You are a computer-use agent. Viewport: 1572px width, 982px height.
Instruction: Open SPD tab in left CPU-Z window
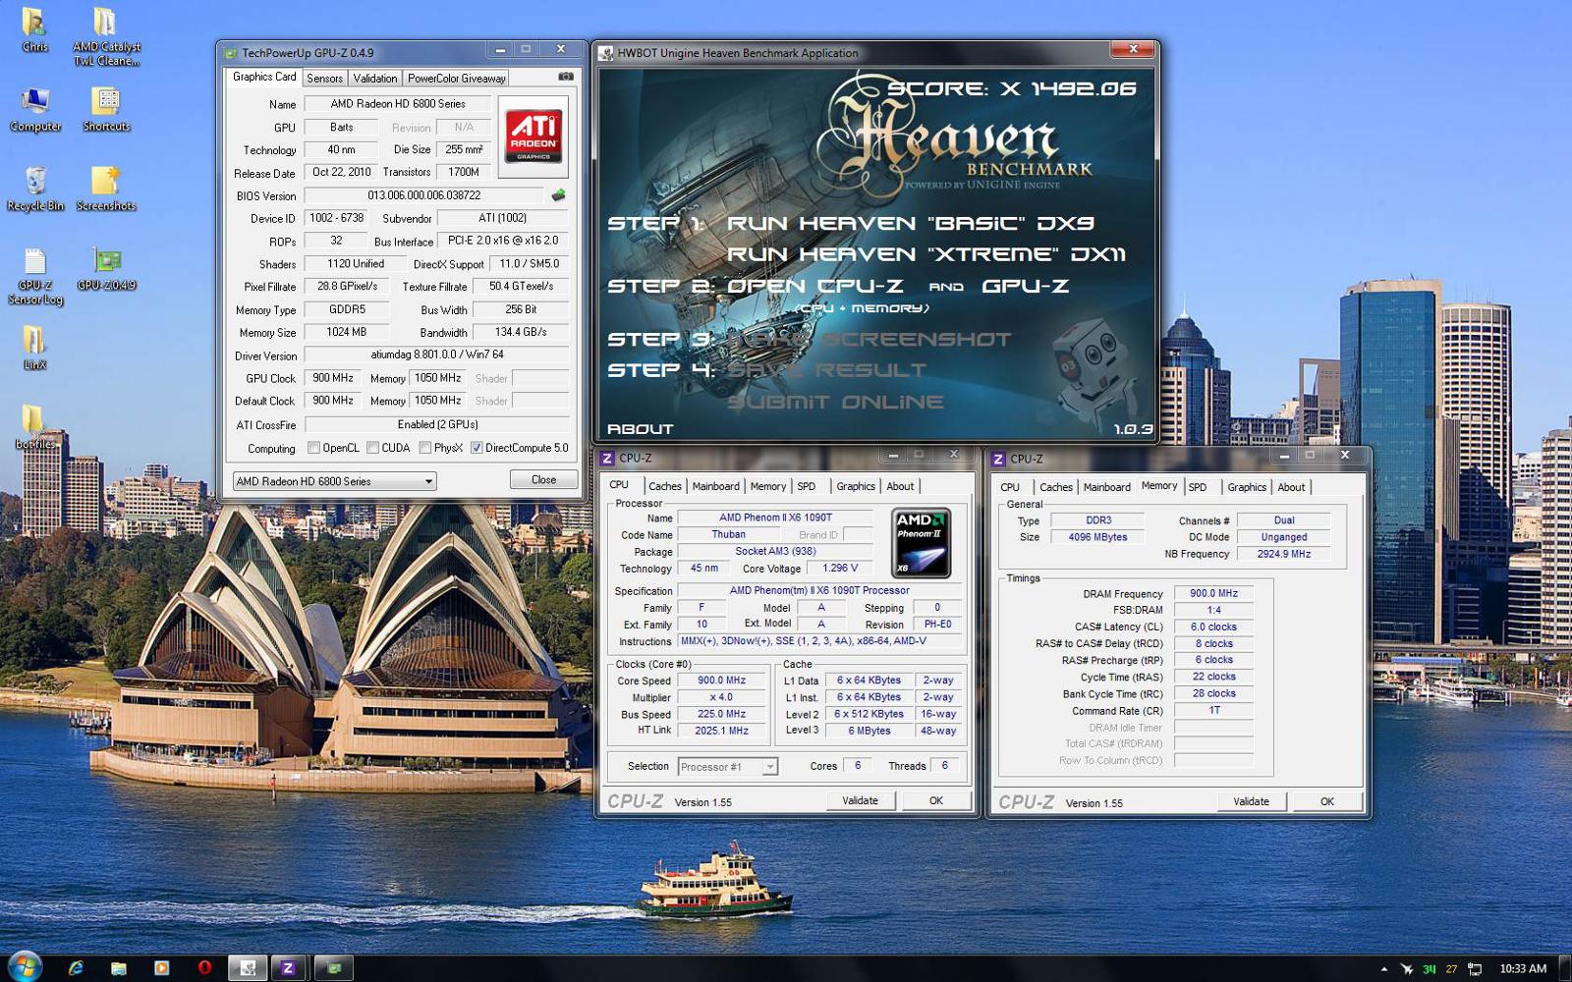click(806, 486)
